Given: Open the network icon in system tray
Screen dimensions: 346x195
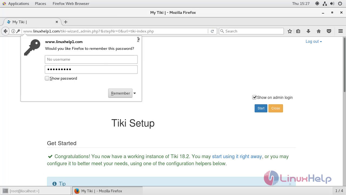Looking at the screenshot, I should pos(325,4).
